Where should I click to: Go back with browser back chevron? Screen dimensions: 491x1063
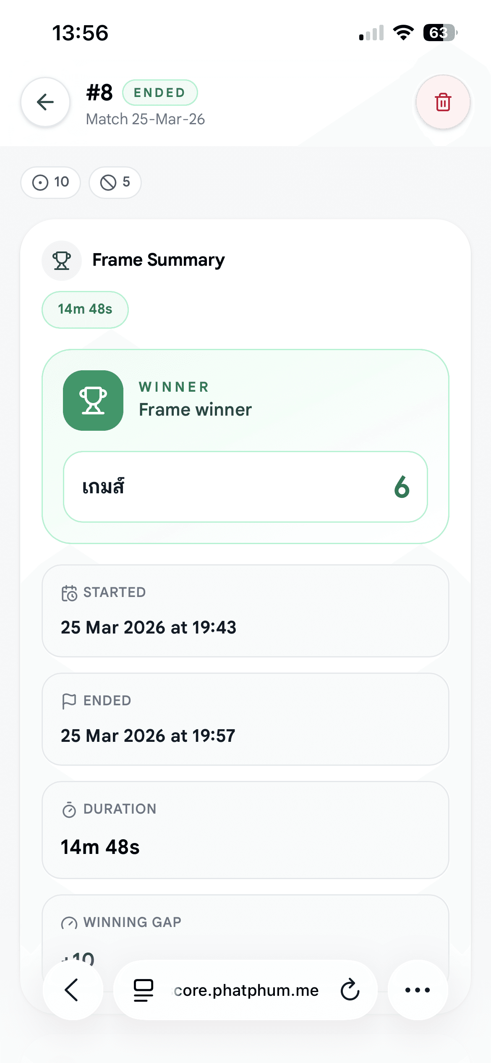click(72, 990)
